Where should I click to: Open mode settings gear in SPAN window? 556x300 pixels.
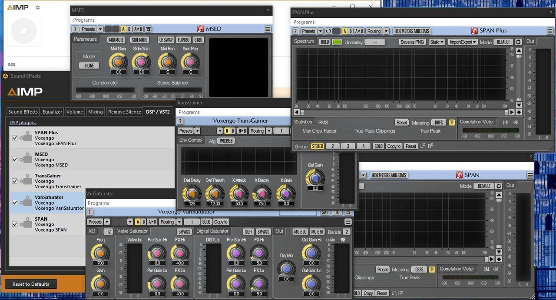click(499, 186)
